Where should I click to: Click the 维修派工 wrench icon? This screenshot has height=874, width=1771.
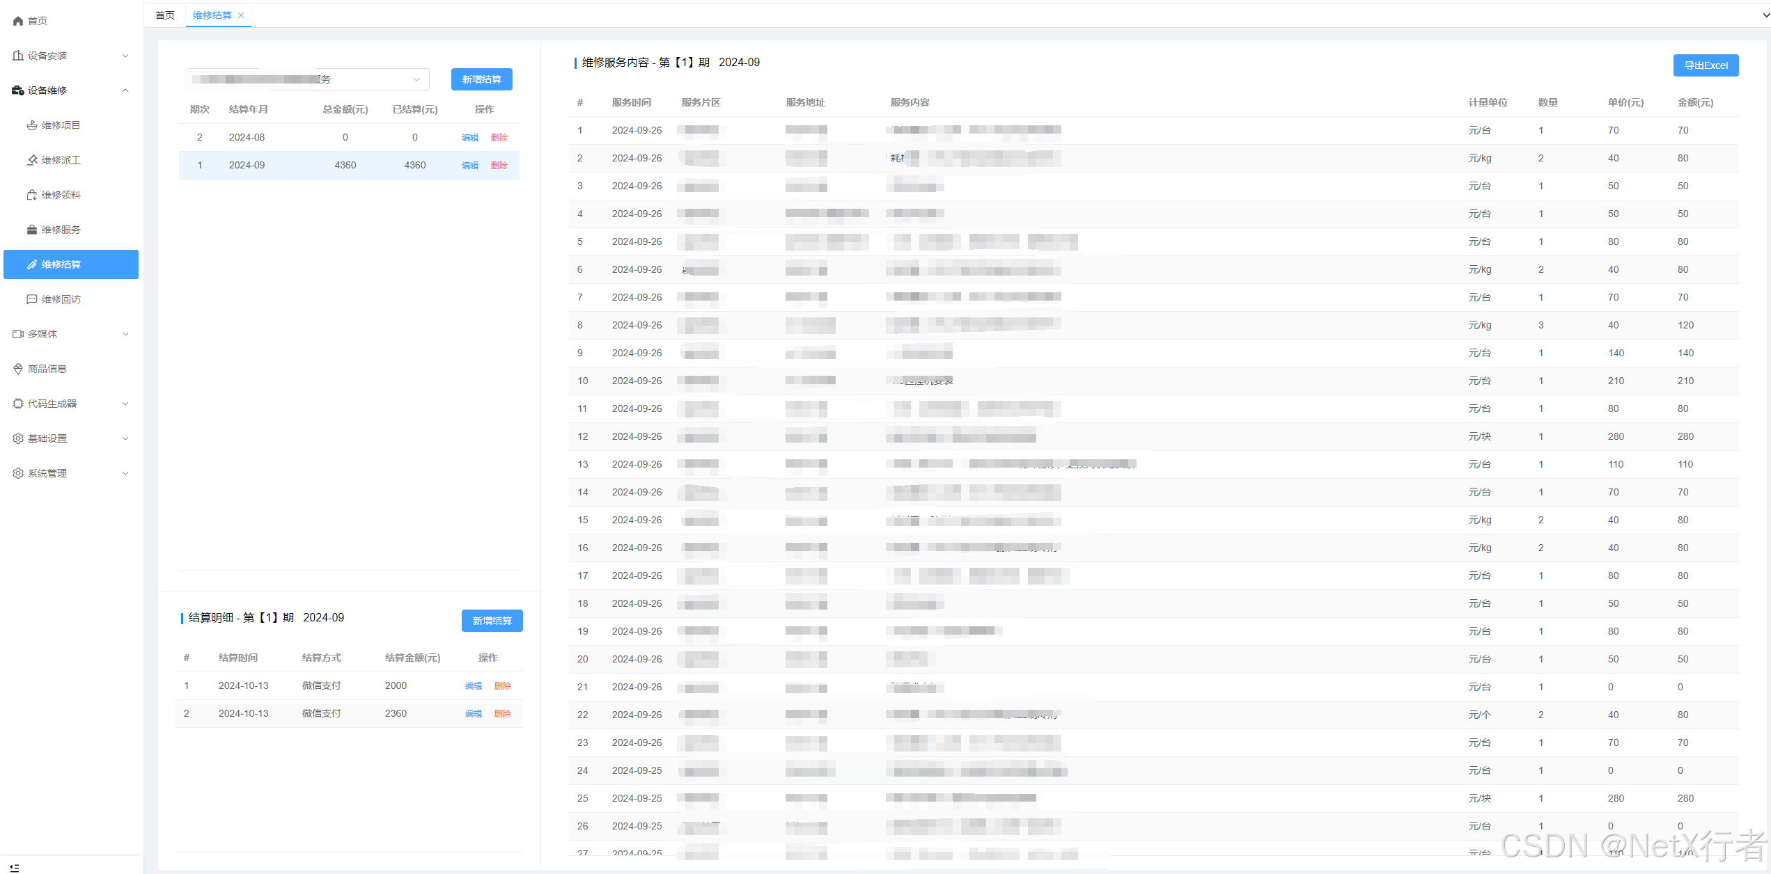(x=32, y=160)
